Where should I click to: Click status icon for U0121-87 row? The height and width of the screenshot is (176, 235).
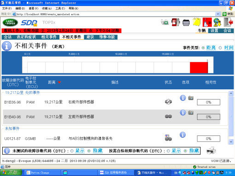168,138
